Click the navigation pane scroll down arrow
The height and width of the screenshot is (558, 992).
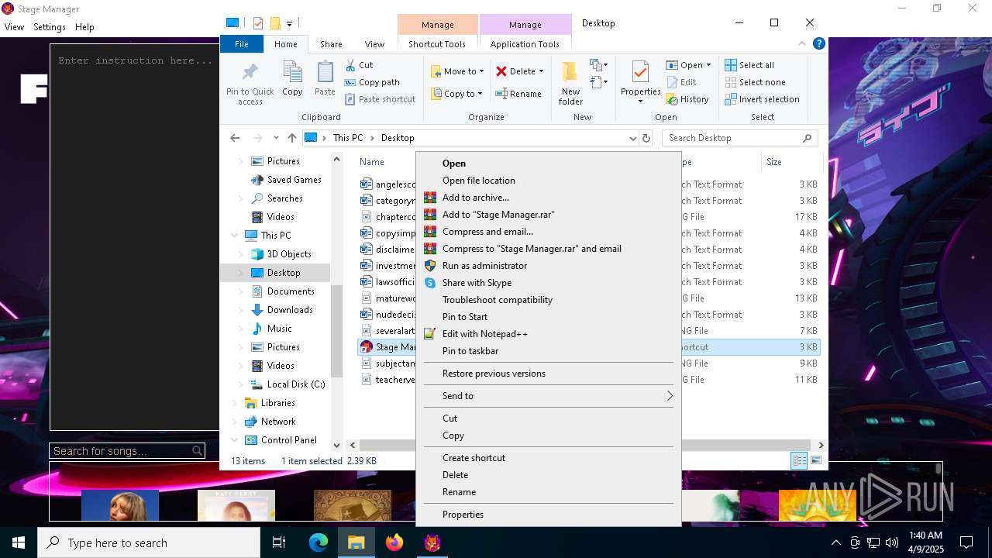(336, 445)
